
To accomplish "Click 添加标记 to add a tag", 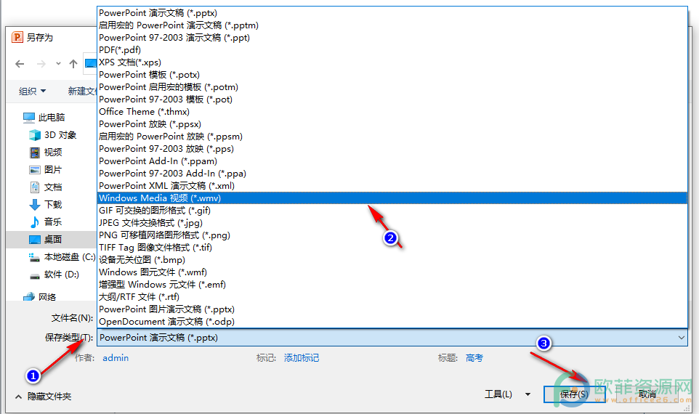I will click(x=302, y=358).
